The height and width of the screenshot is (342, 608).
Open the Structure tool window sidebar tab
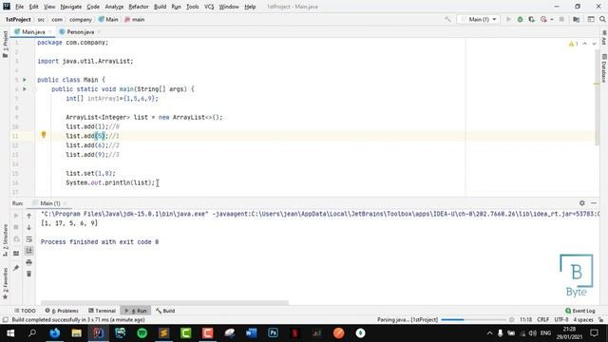[5, 240]
